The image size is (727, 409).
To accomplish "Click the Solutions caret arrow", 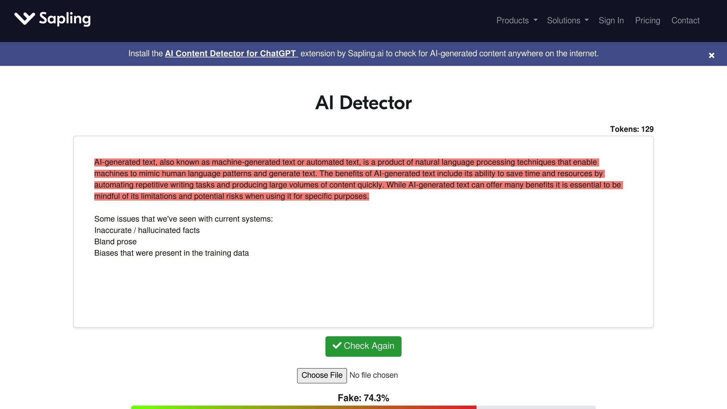I will (587, 20).
